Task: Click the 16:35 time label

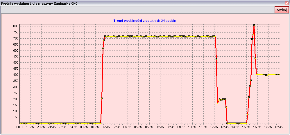Action: point(257,127)
